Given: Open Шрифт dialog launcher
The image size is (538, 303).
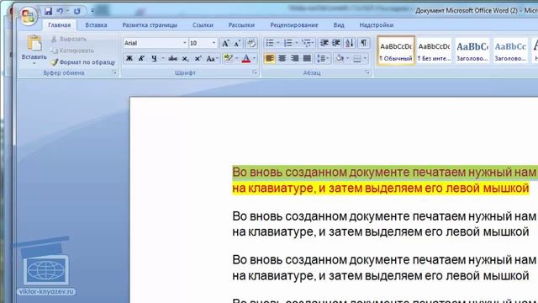Looking at the screenshot, I should coord(255,72).
